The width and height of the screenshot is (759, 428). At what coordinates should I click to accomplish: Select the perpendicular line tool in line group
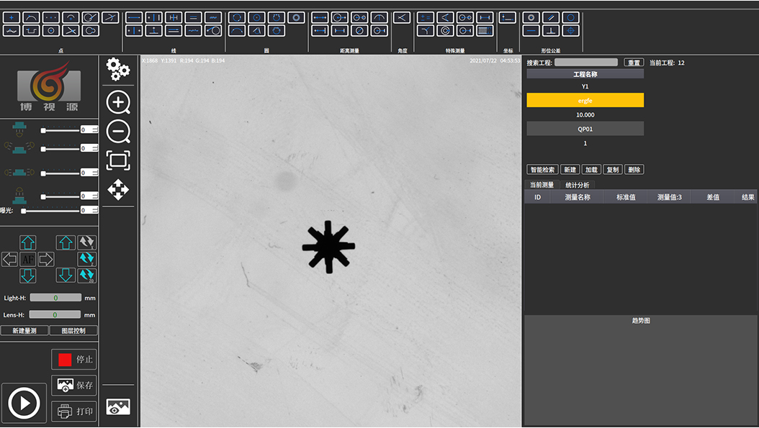tap(154, 30)
